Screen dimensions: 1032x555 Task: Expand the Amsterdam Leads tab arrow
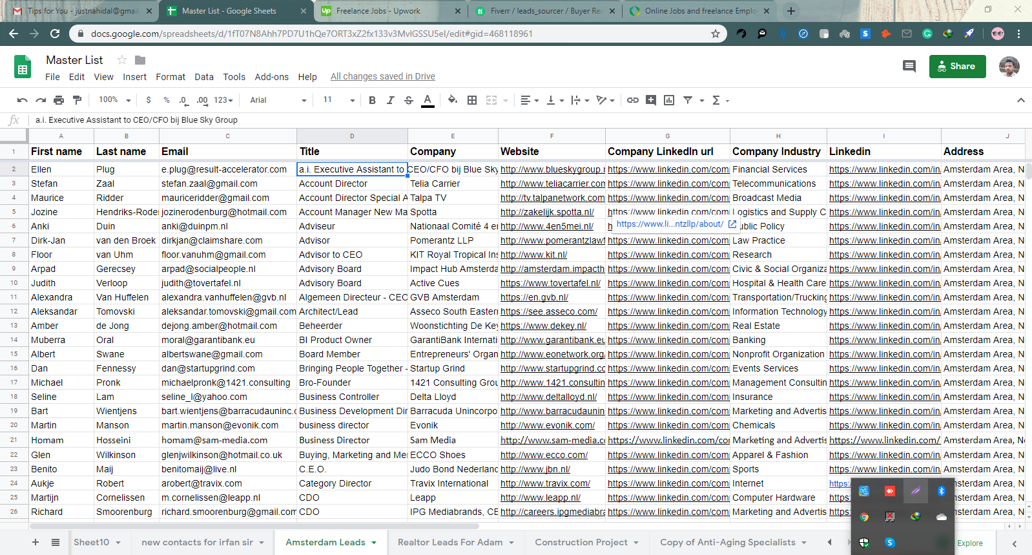tap(374, 543)
